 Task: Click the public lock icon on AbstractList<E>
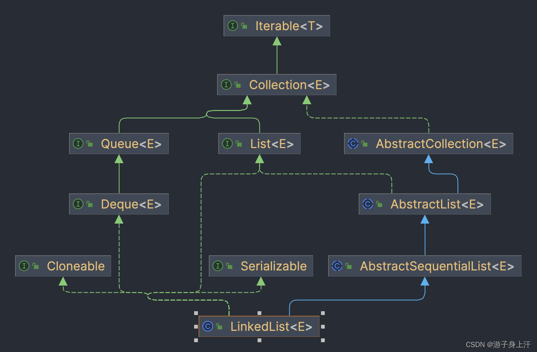coord(380,204)
